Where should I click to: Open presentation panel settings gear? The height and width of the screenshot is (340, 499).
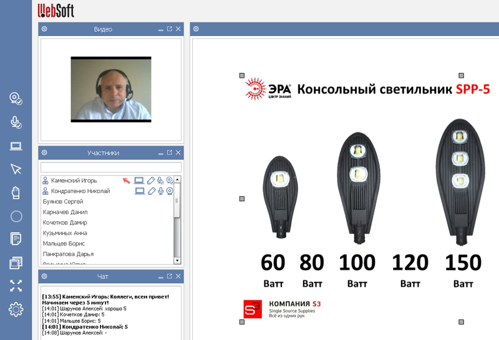[x=196, y=29]
